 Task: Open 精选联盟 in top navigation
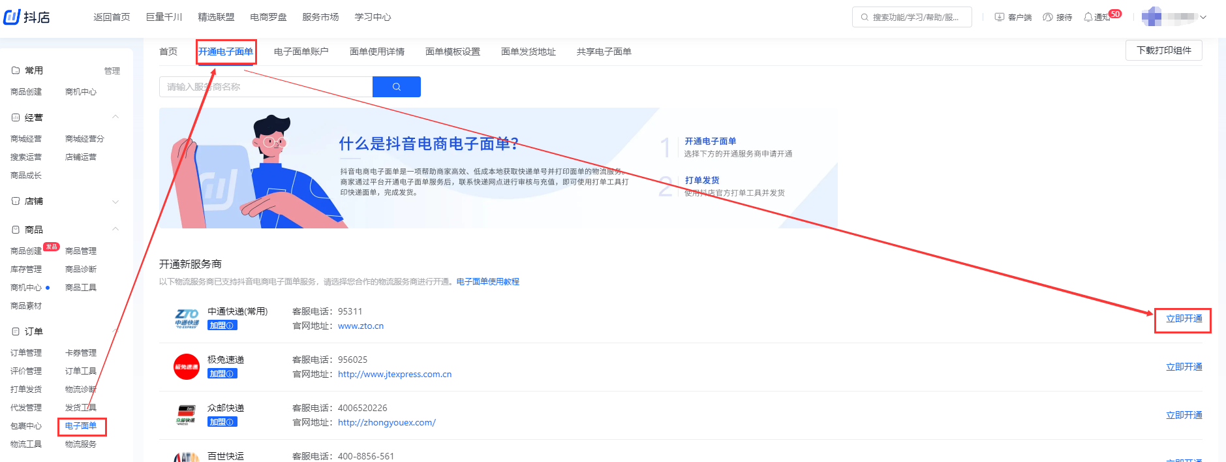point(216,17)
